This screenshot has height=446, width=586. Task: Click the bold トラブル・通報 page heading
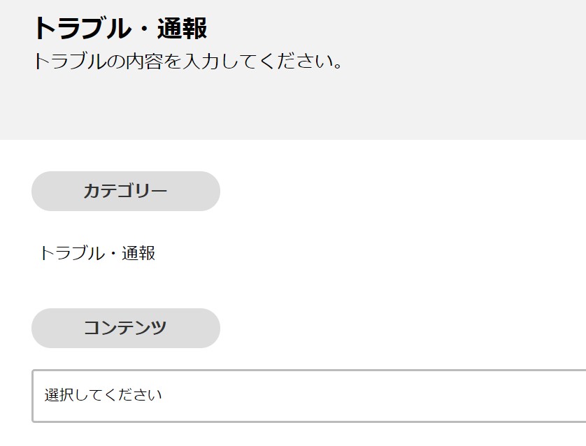pos(120,29)
